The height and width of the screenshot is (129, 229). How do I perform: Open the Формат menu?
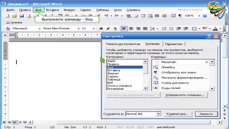pyautogui.click(x=69, y=10)
